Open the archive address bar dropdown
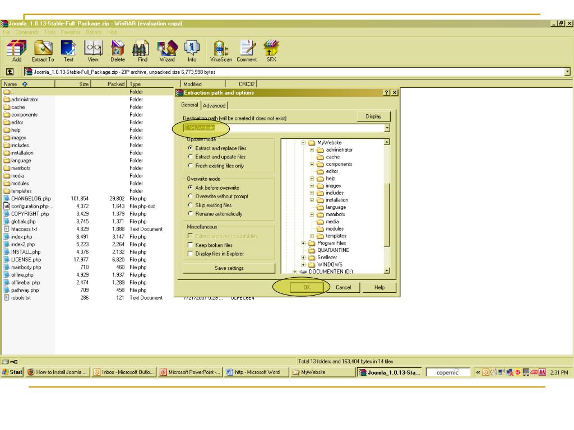The width and height of the screenshot is (574, 430). pos(567,72)
